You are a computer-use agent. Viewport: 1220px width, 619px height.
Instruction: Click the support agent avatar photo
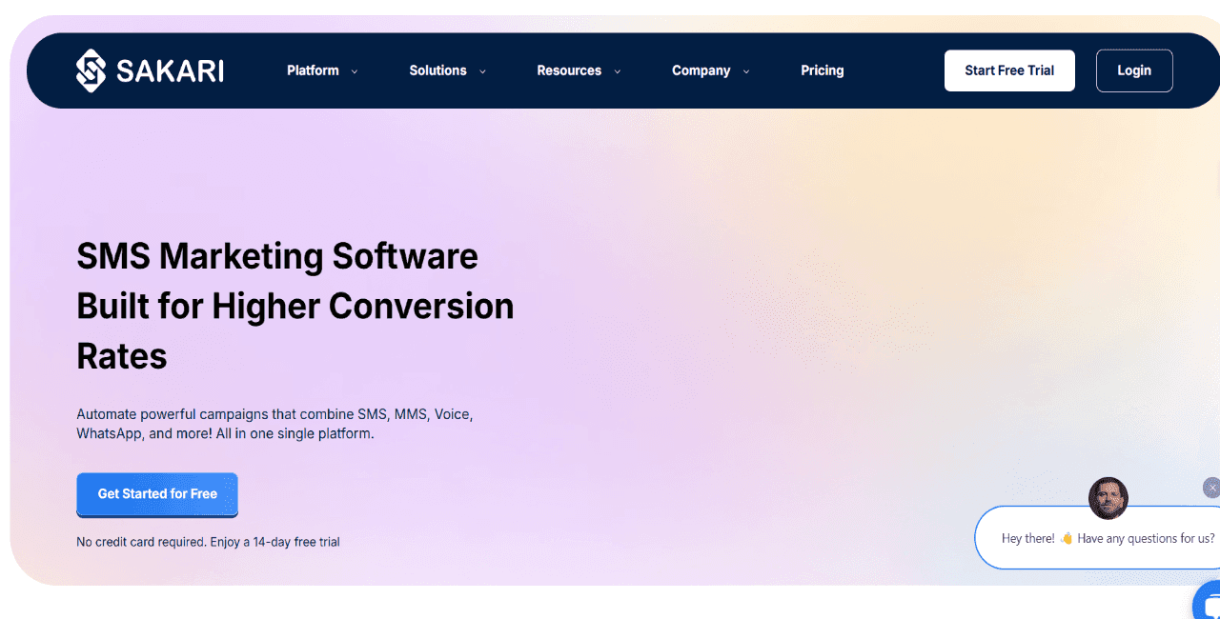1108,498
